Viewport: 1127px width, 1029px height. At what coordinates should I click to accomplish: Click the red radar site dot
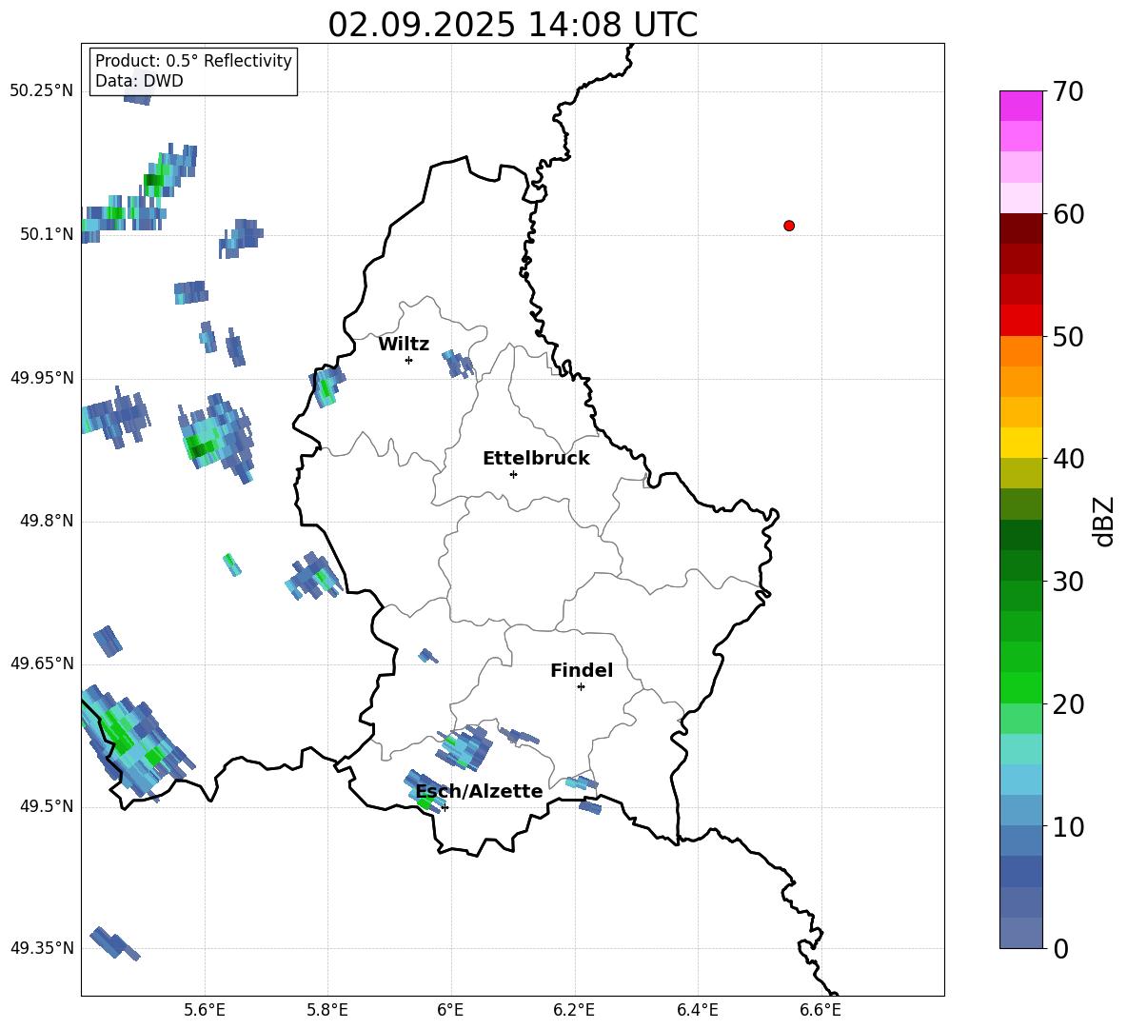click(x=788, y=226)
